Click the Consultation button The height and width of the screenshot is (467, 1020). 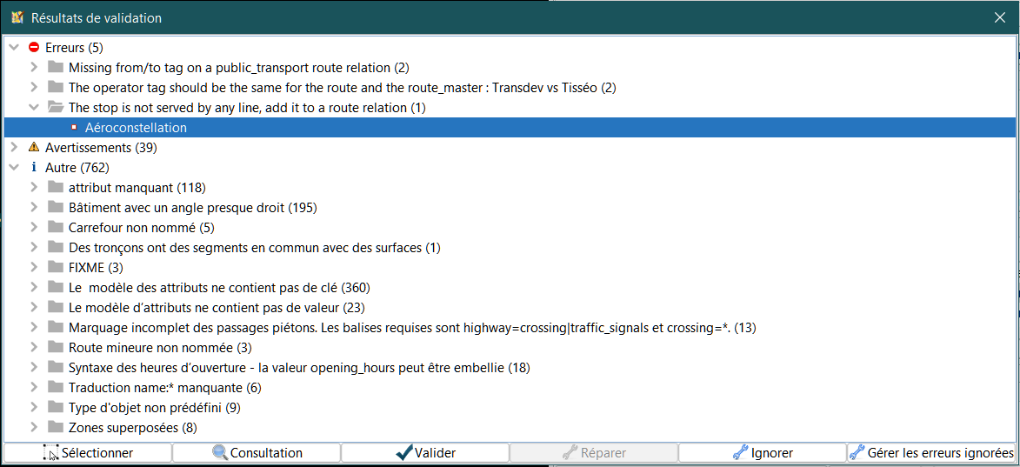click(257, 453)
